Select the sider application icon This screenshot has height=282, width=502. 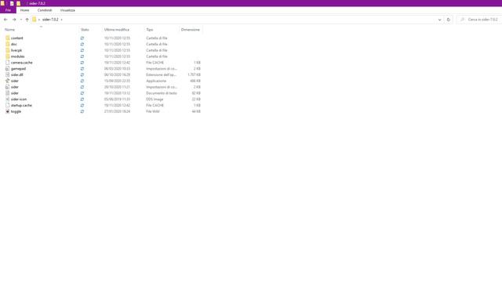[8, 81]
